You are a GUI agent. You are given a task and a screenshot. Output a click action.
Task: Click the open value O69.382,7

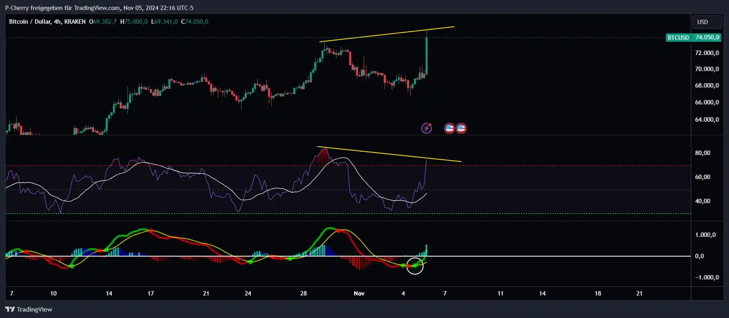pos(103,22)
